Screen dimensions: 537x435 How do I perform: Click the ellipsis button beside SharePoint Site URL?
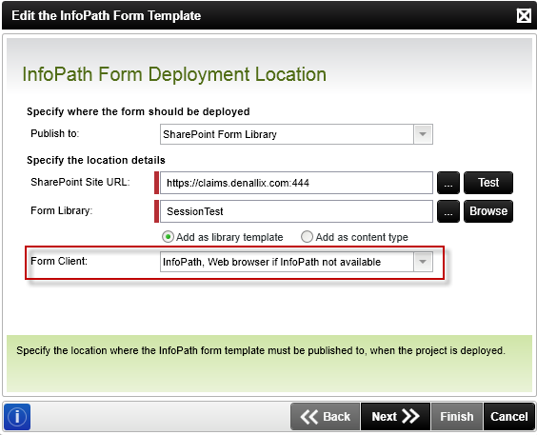point(448,183)
